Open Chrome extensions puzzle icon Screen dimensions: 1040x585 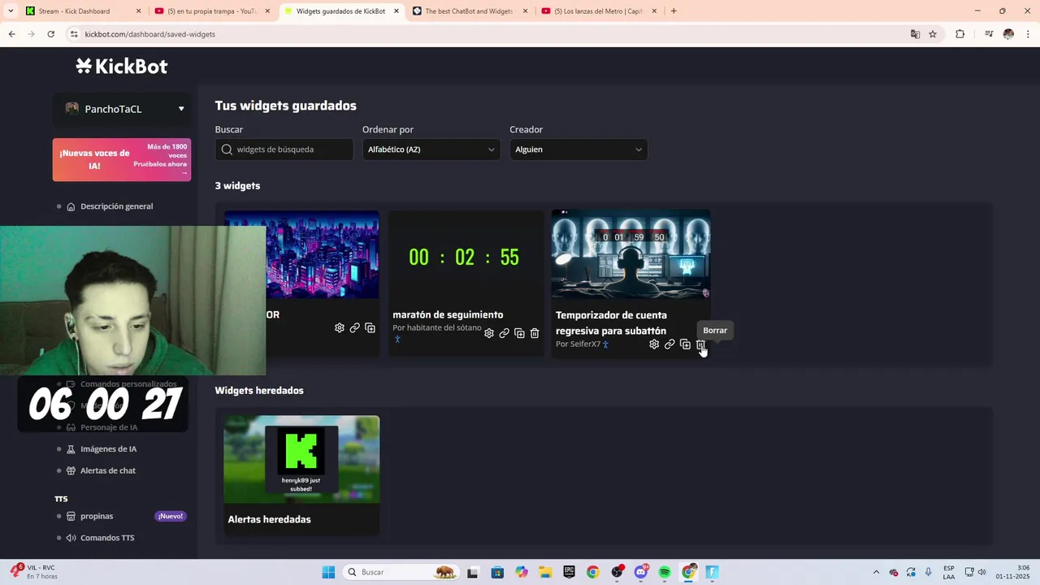960,34
